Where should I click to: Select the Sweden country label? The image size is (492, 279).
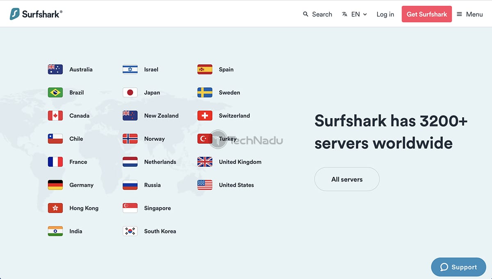[x=229, y=93]
